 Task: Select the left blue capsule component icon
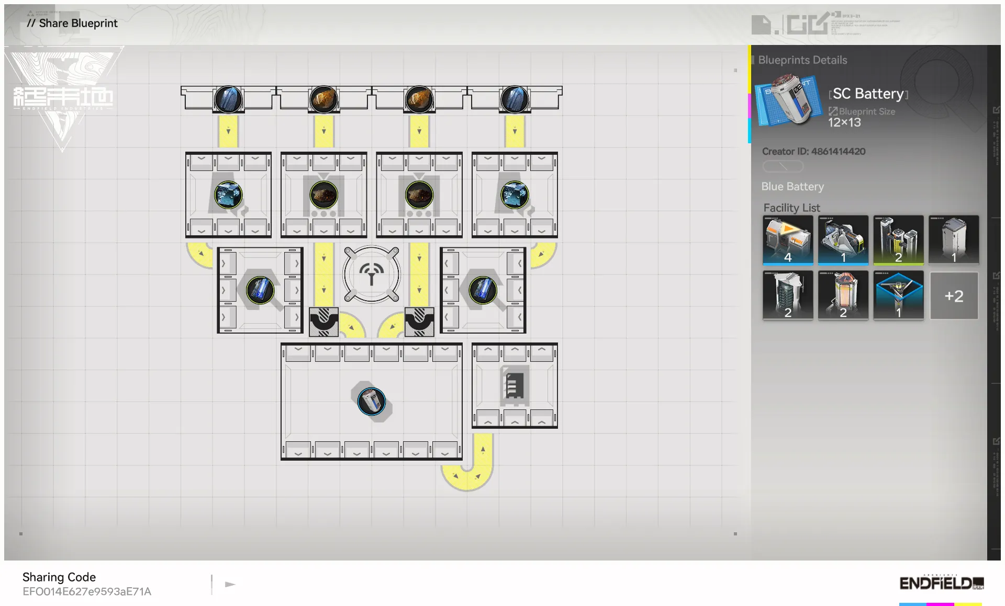(260, 290)
